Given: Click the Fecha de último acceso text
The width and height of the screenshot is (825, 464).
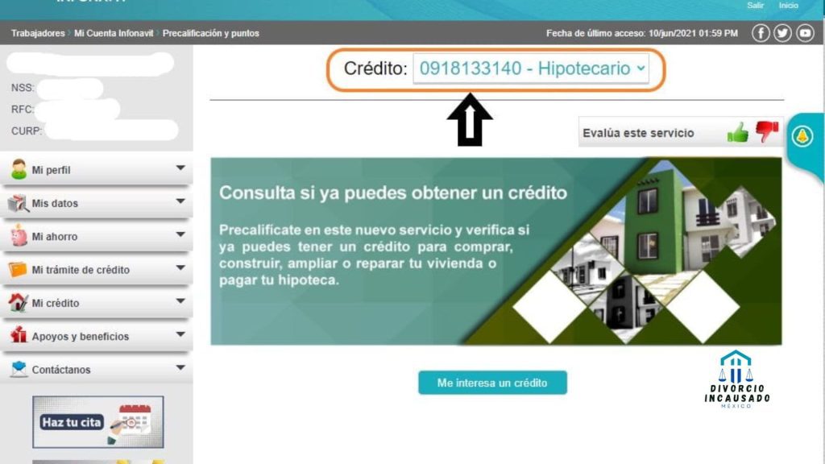Looking at the screenshot, I should [642, 33].
